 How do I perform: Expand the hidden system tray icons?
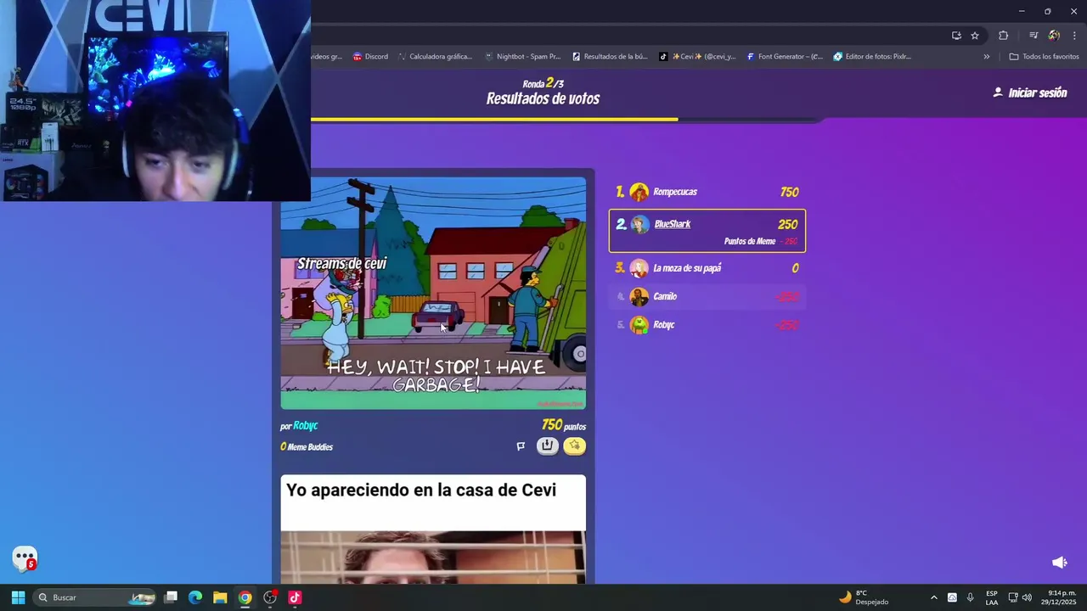click(x=934, y=597)
